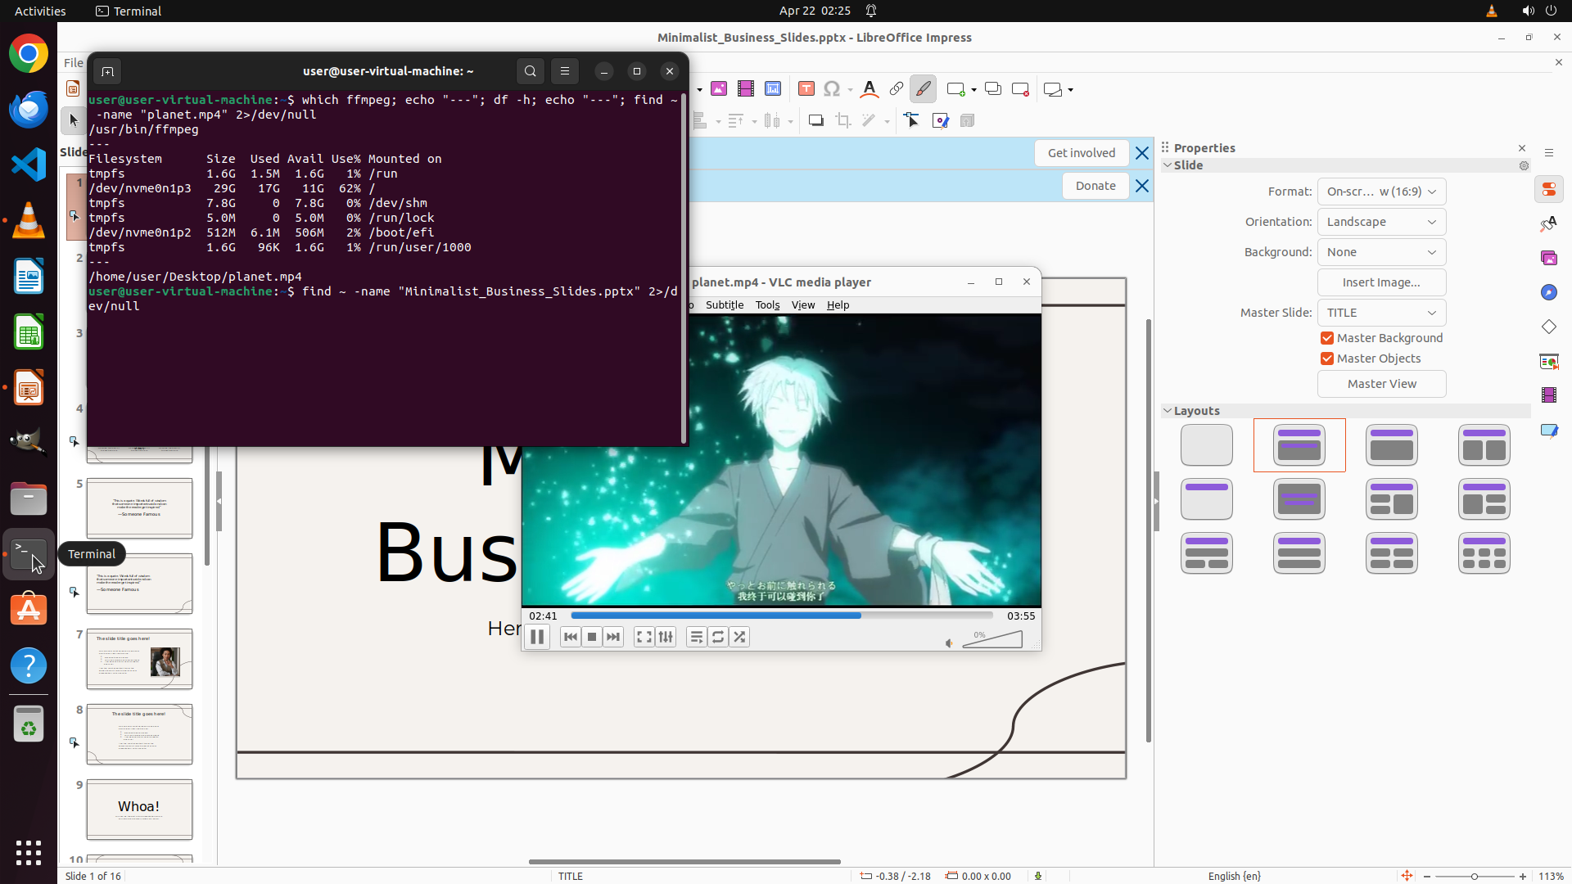The image size is (1572, 884).
Task: Click VLC playback seek bar
Action: tap(781, 616)
